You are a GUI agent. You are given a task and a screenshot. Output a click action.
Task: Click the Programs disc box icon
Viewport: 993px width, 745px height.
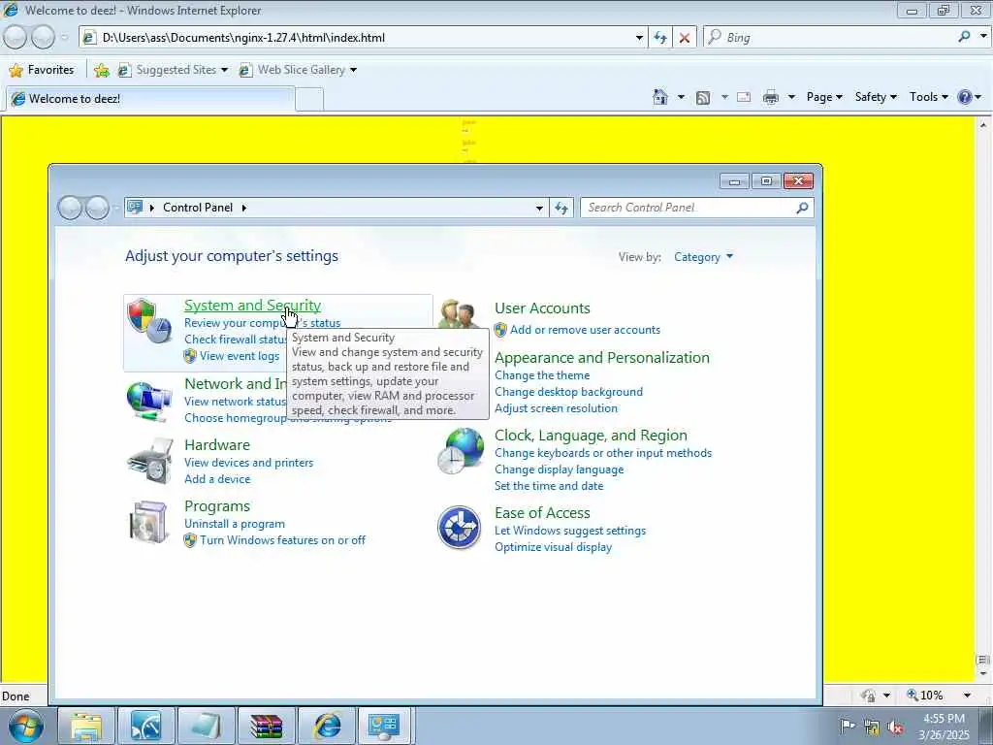click(148, 522)
